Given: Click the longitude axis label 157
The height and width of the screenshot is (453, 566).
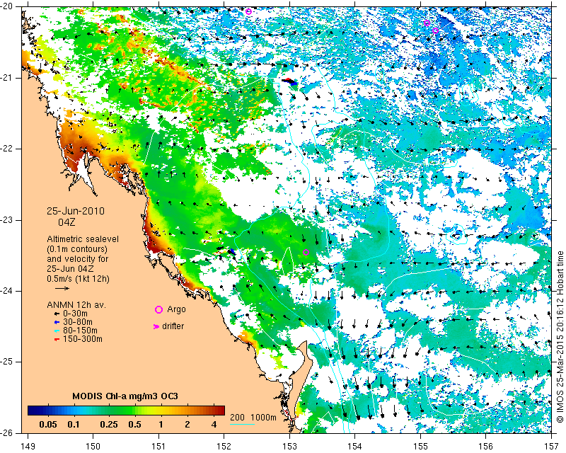Looking at the screenshot, I should tap(552, 447).
